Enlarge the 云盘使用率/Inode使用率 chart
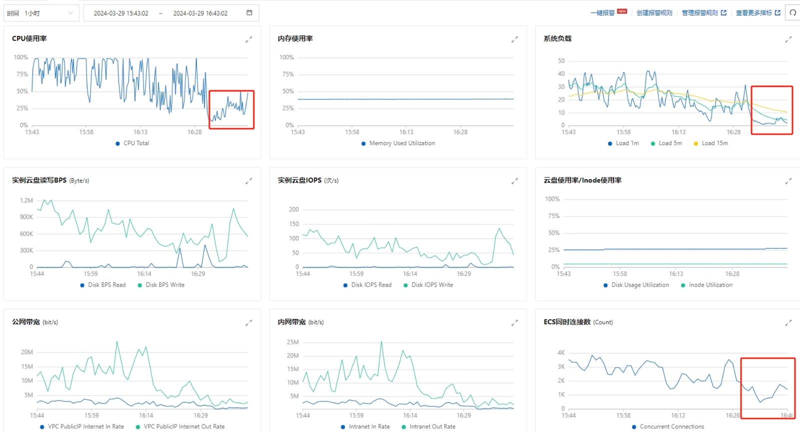Viewport: 800px width, 432px height. pyautogui.click(x=789, y=181)
